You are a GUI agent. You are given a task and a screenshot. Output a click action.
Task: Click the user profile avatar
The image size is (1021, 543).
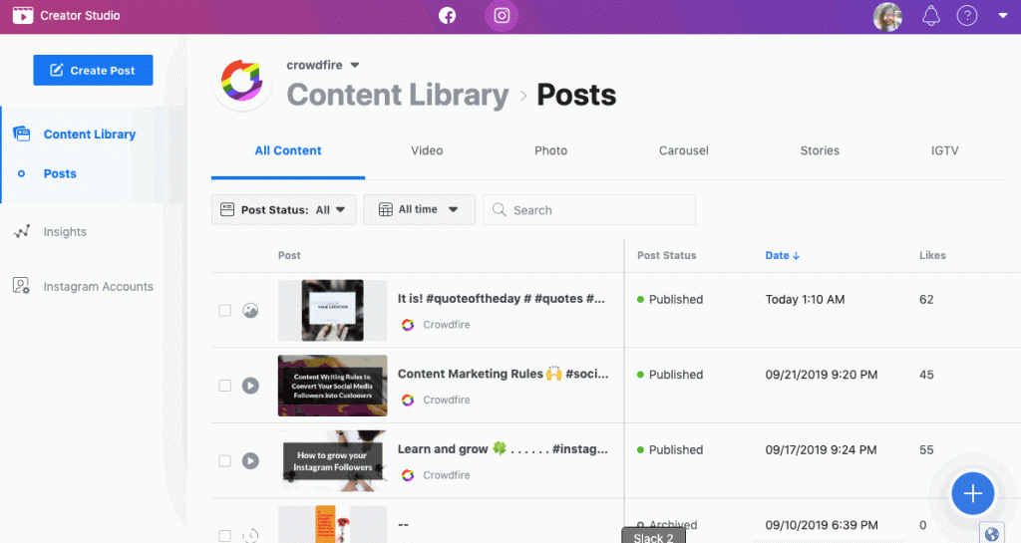tap(887, 16)
